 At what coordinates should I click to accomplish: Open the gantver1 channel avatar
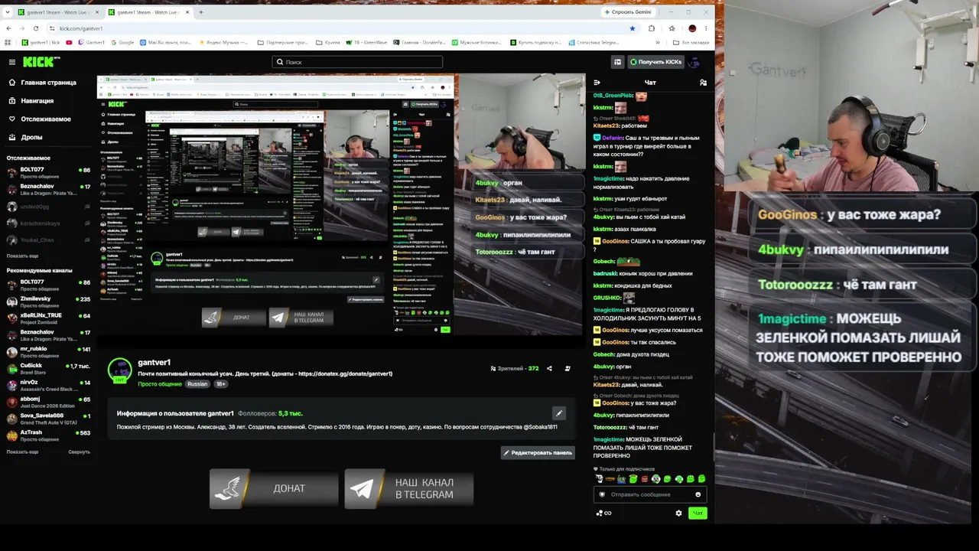(x=119, y=371)
